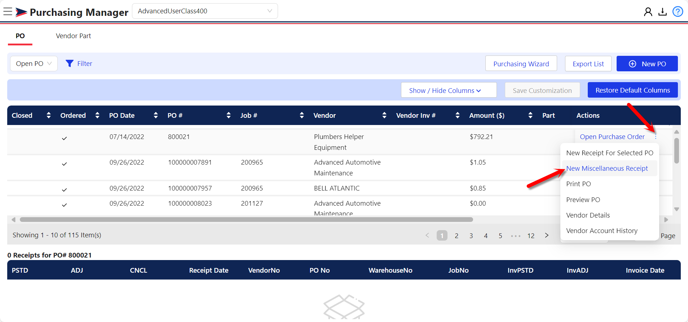Screen dimensions: 688x322
Task: Click Ordered checkmark for PO 800021
Action: click(64, 138)
